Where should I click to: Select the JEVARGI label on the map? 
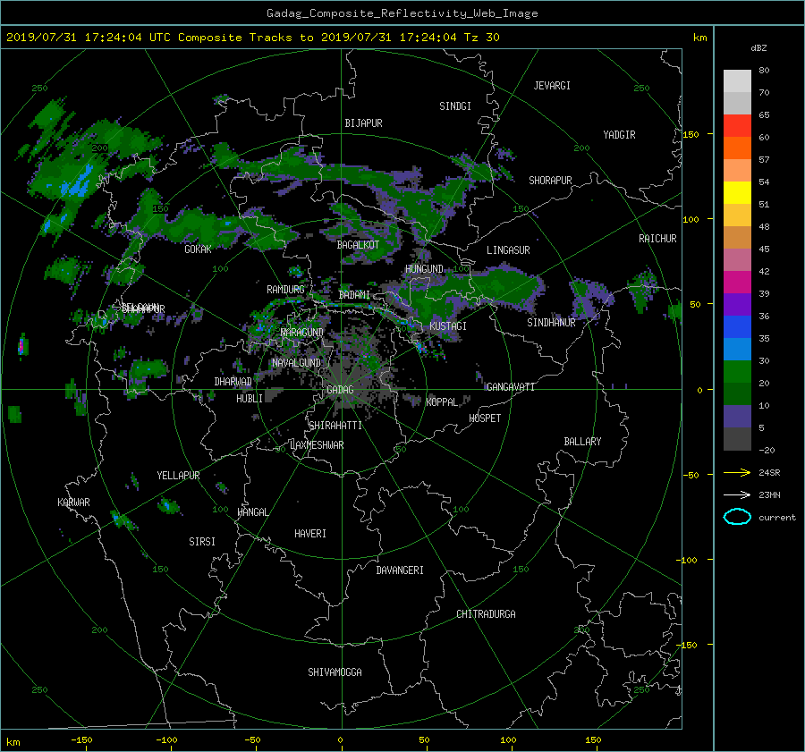tap(552, 86)
